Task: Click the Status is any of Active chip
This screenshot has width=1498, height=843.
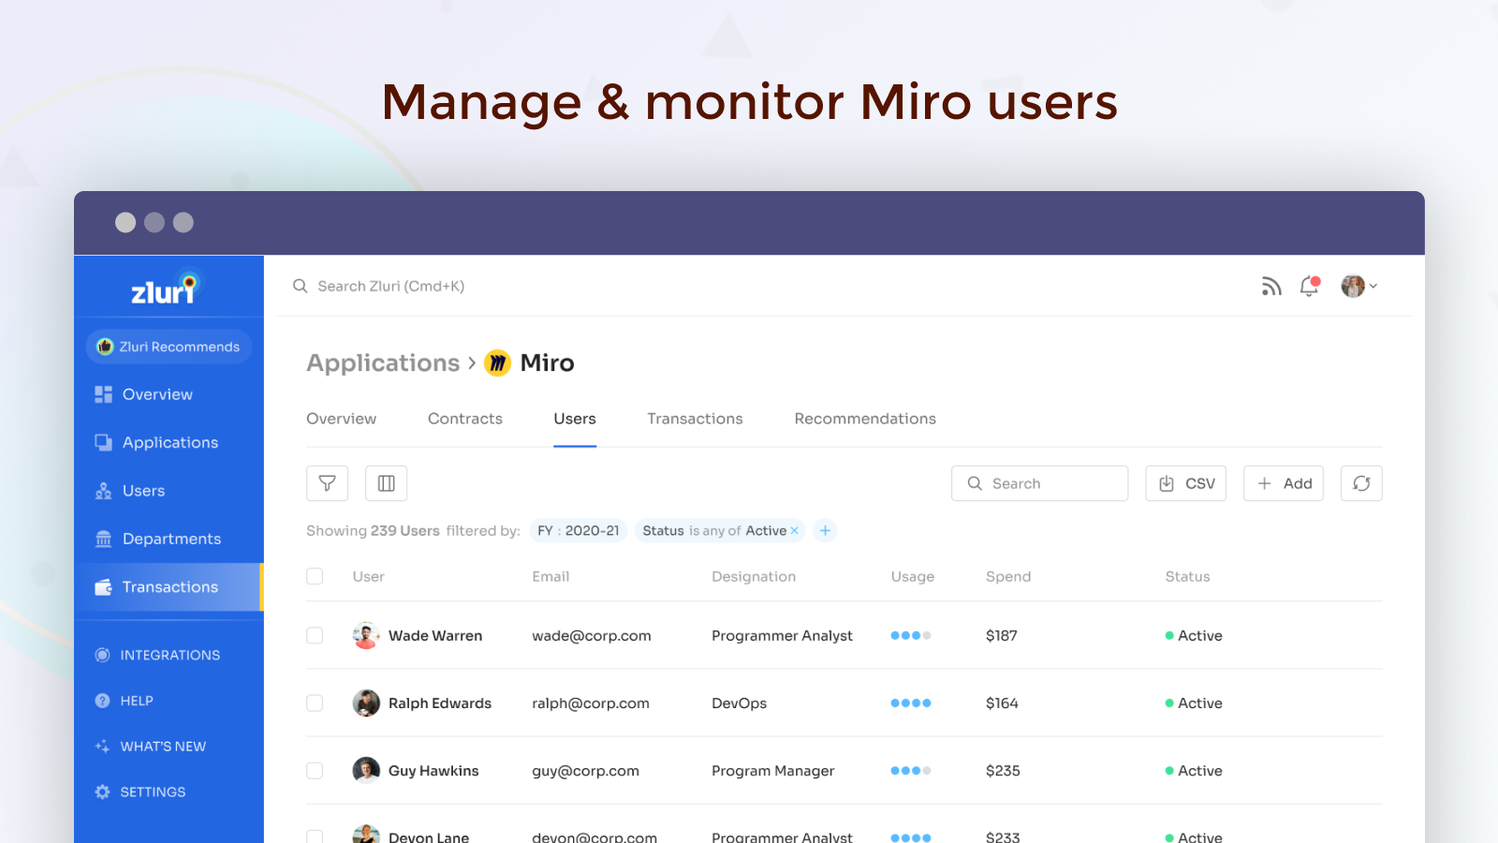Action: [x=720, y=531]
